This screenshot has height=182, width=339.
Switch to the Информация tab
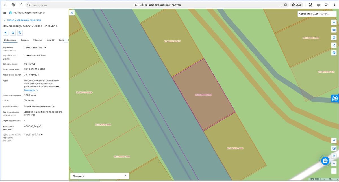[x=10, y=40]
